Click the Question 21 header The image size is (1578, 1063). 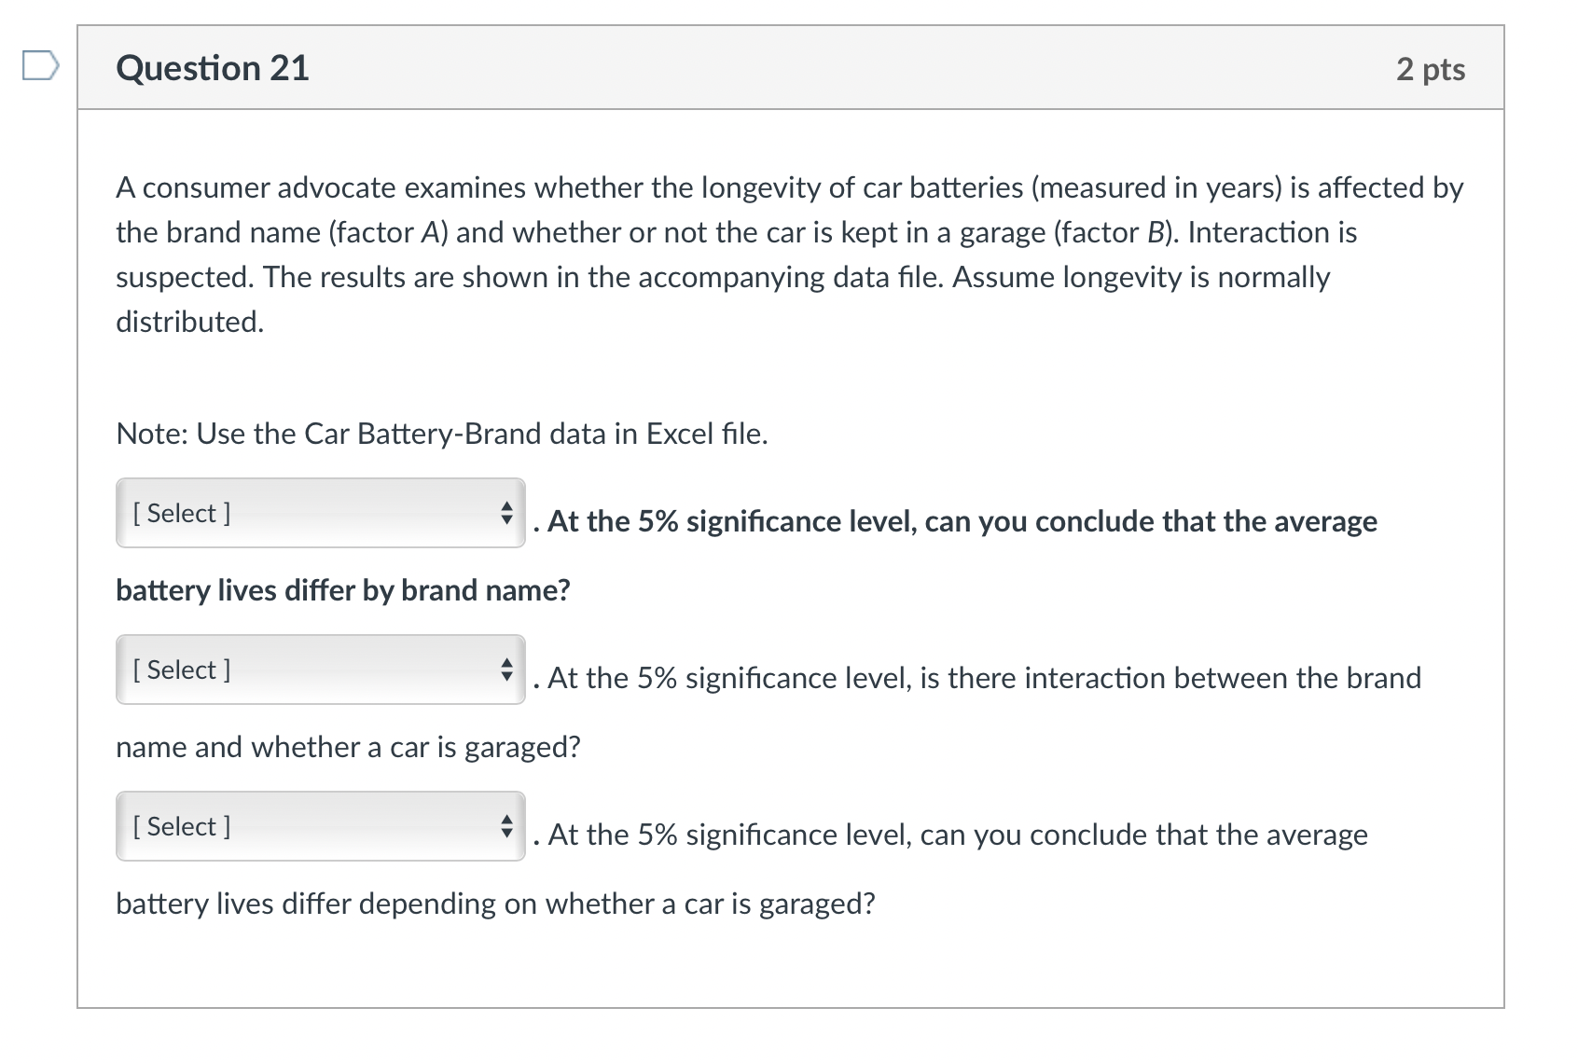213,66
